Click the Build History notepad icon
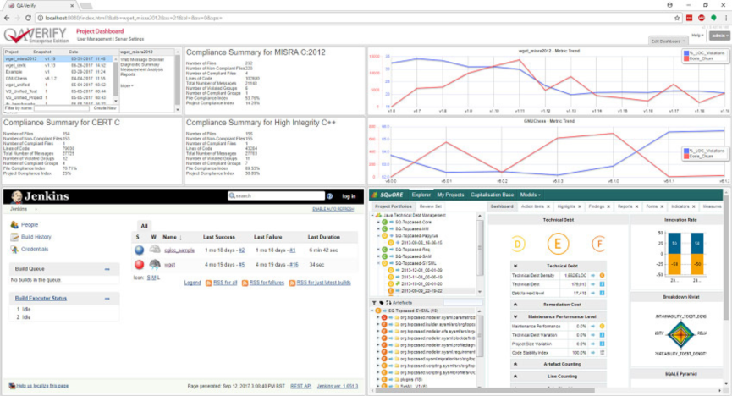 click(14, 237)
